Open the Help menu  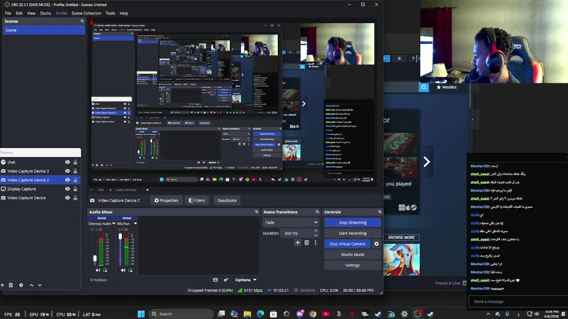coord(124,13)
